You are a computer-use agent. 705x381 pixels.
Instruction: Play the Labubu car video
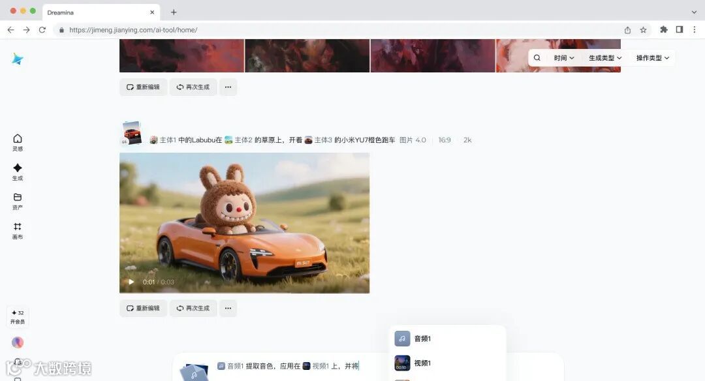[131, 282]
